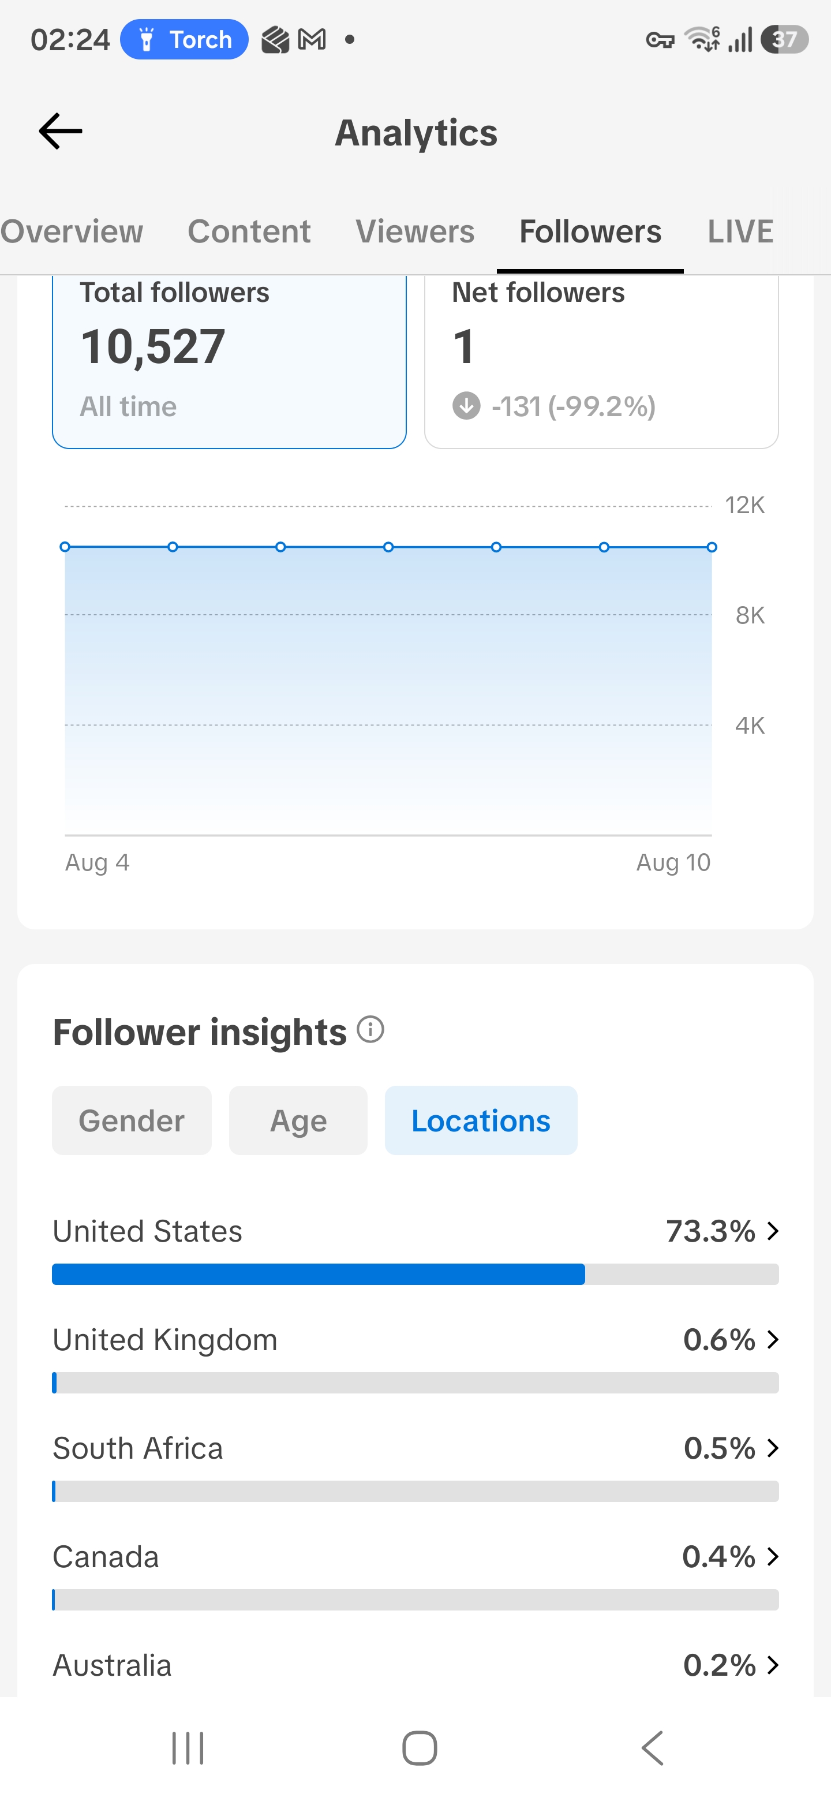This screenshot has height=1801, width=831.
Task: Tap the Android home button
Action: (420, 1748)
